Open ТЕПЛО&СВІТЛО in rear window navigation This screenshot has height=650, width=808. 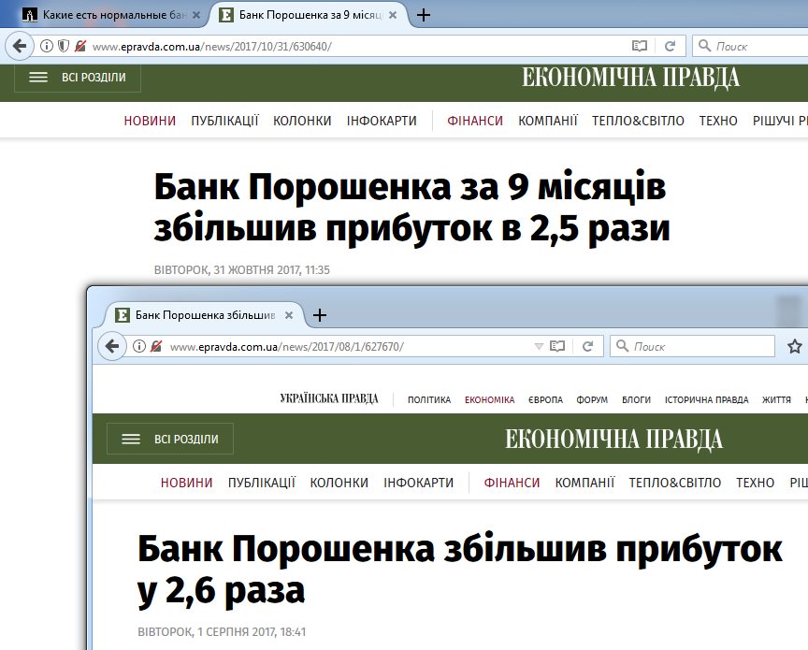pos(638,121)
